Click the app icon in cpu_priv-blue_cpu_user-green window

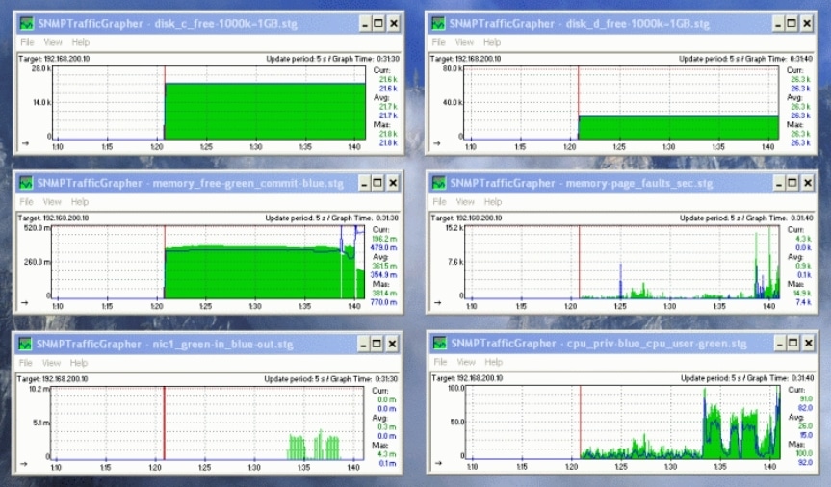(440, 343)
